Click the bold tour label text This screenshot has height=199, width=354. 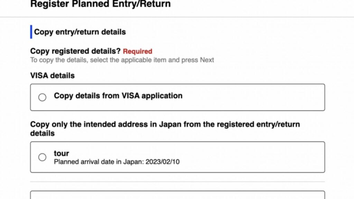[61, 153]
